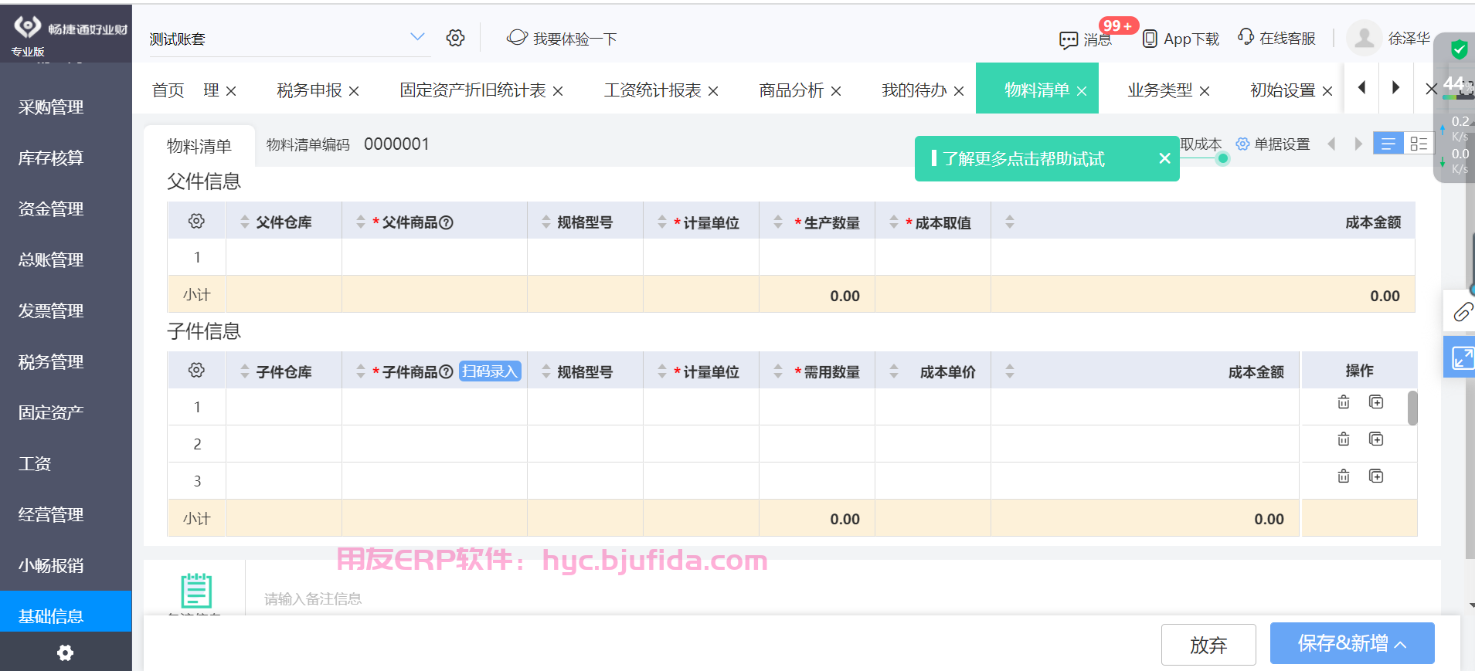Open settings gear beside 测试账套
Viewport: 1475px width, 671px height.
[x=455, y=38]
